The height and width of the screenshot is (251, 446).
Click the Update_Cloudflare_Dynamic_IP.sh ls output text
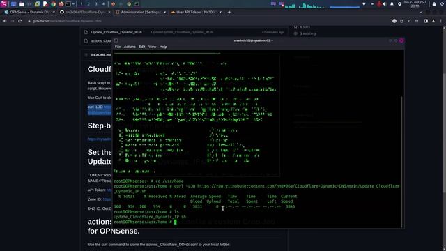click(x=150, y=217)
